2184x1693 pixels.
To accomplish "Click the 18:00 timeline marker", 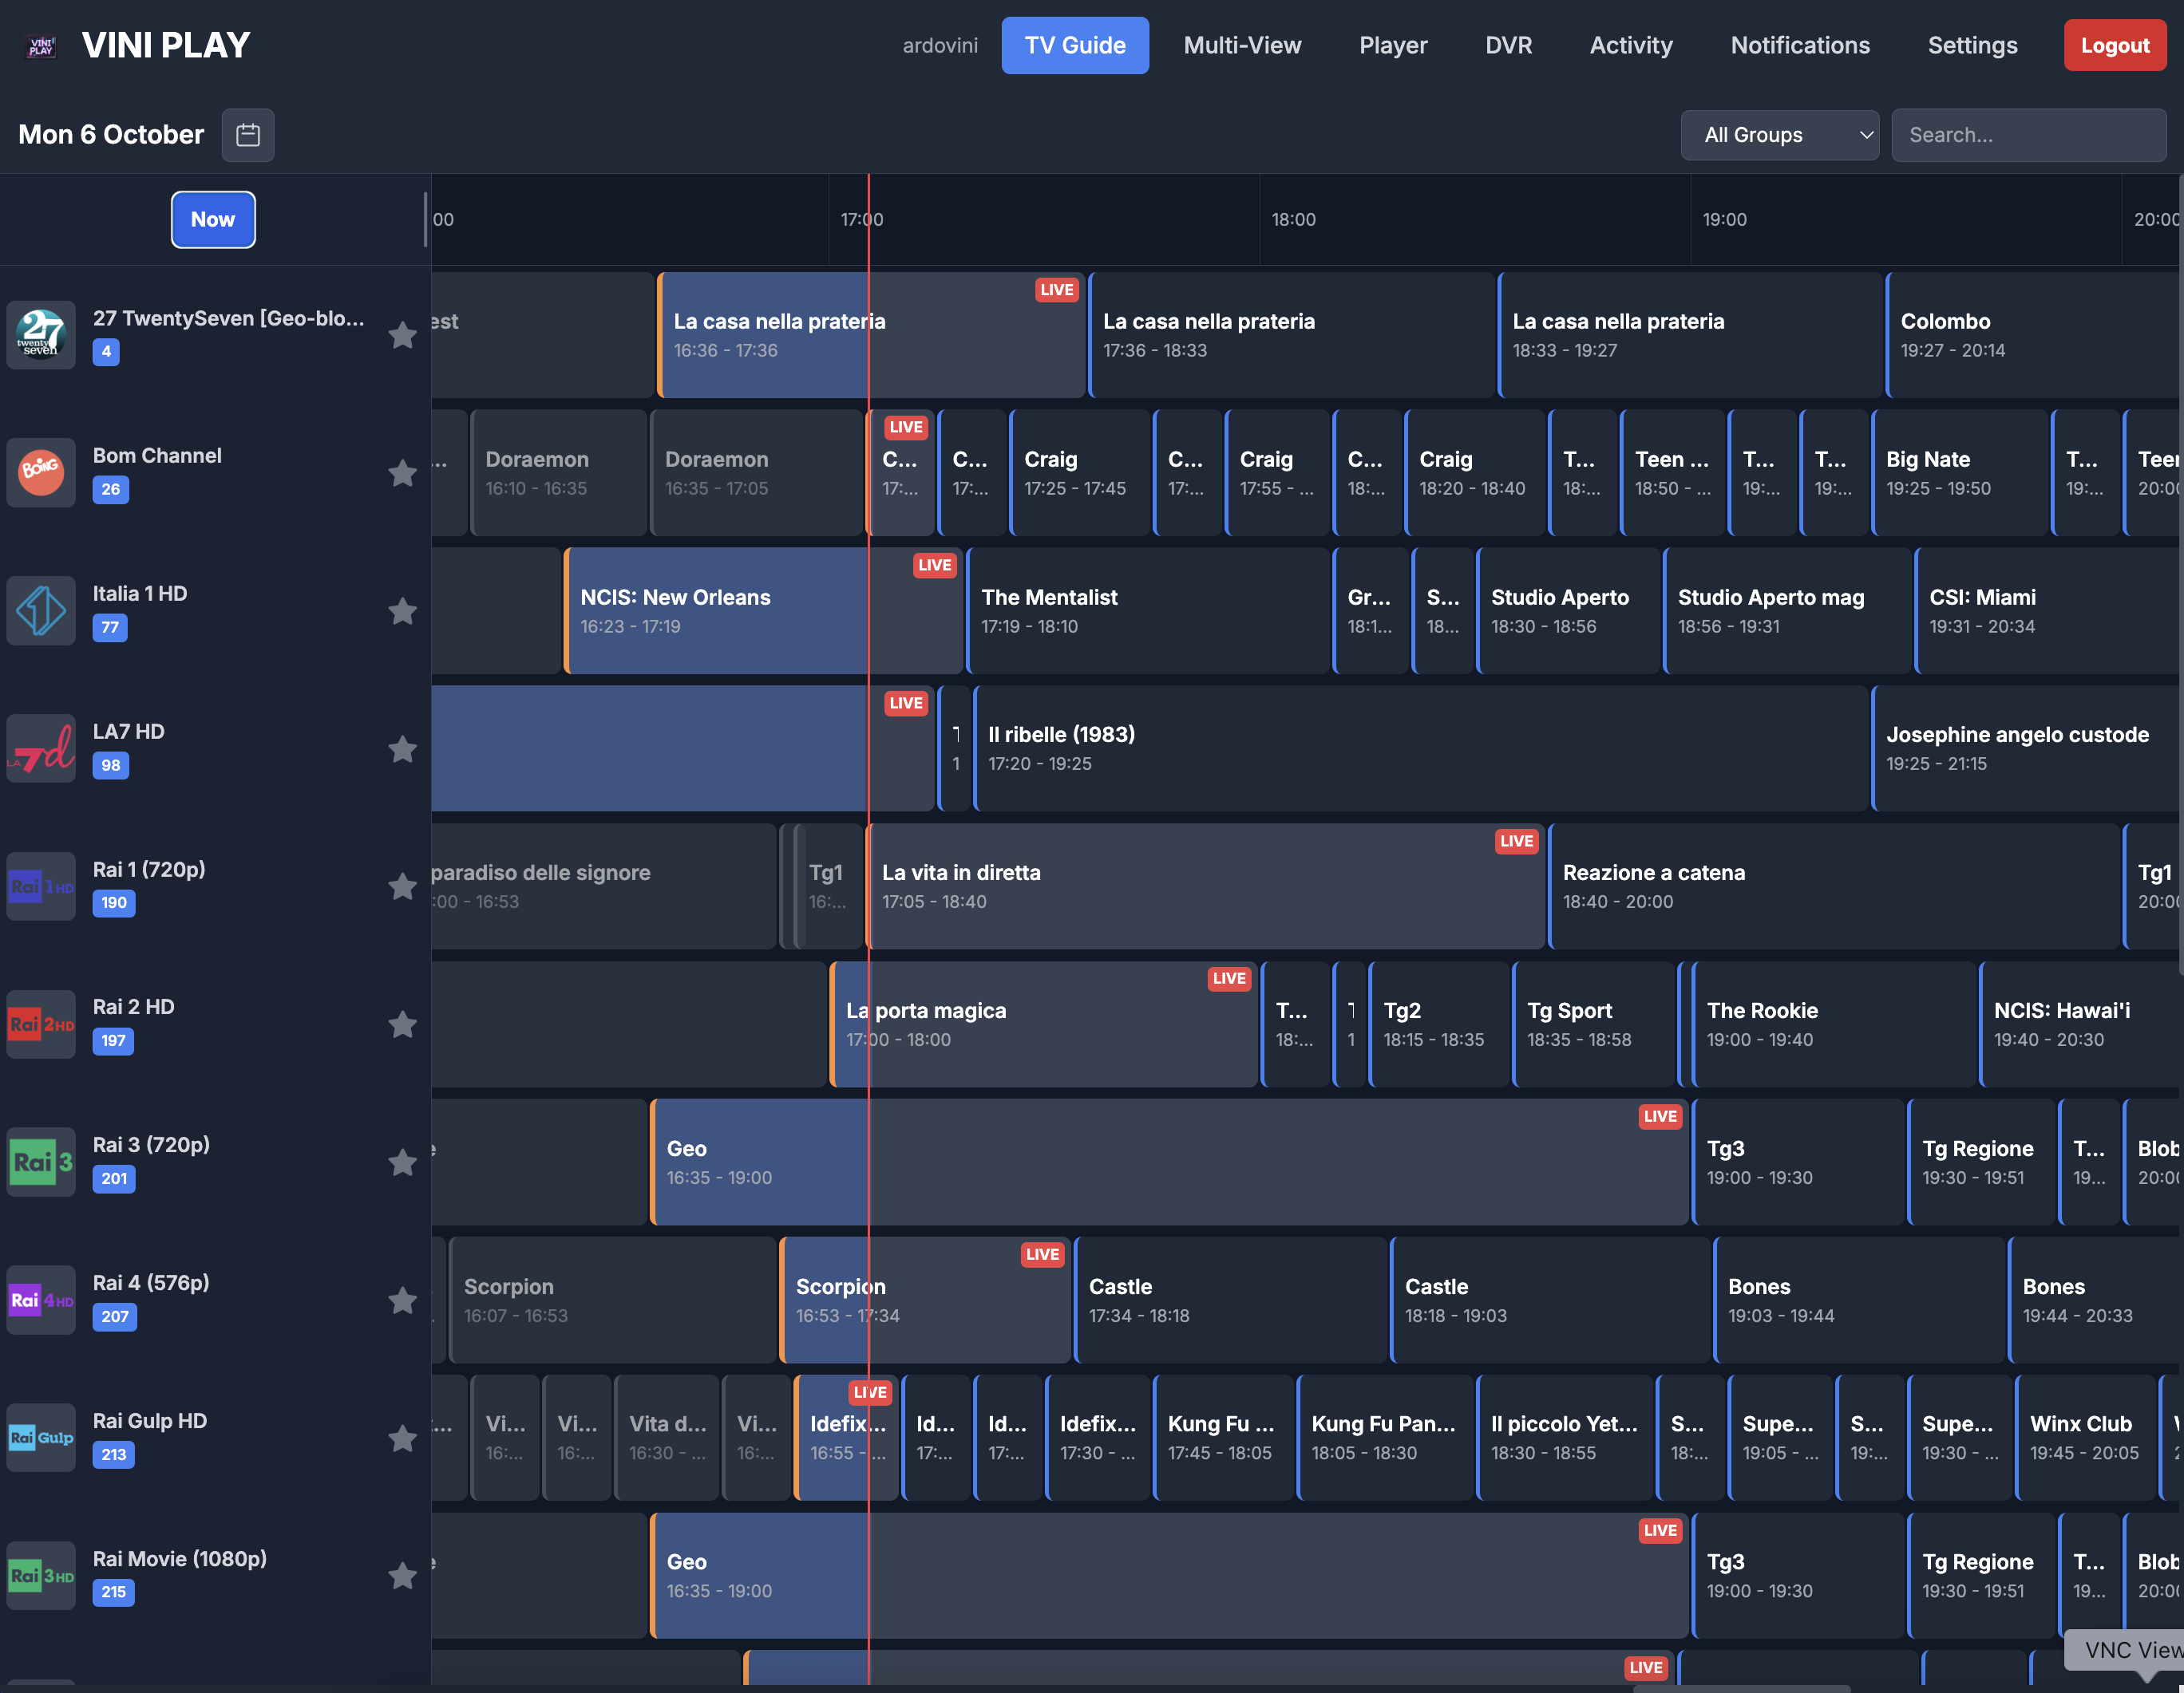I will (x=1293, y=220).
